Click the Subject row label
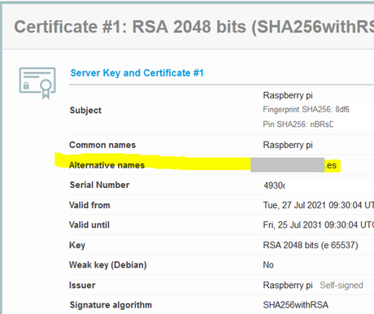 85,110
